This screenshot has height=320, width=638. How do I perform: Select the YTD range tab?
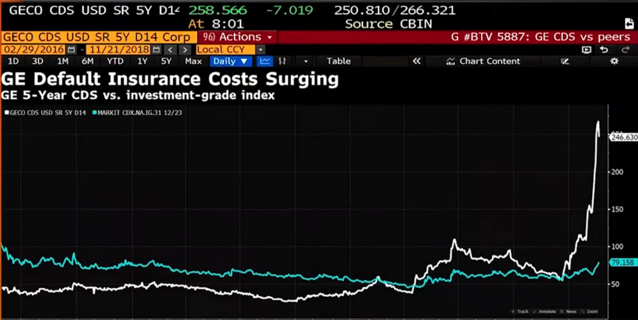click(115, 61)
